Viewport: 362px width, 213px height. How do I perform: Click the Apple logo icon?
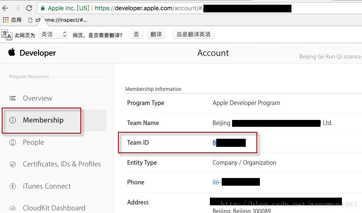12,53
